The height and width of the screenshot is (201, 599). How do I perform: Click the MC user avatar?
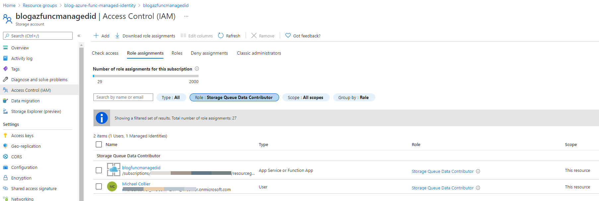(112, 186)
